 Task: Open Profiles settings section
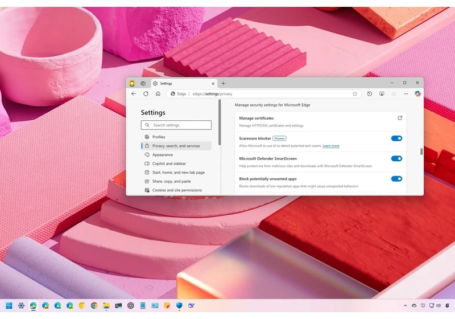click(x=176, y=137)
